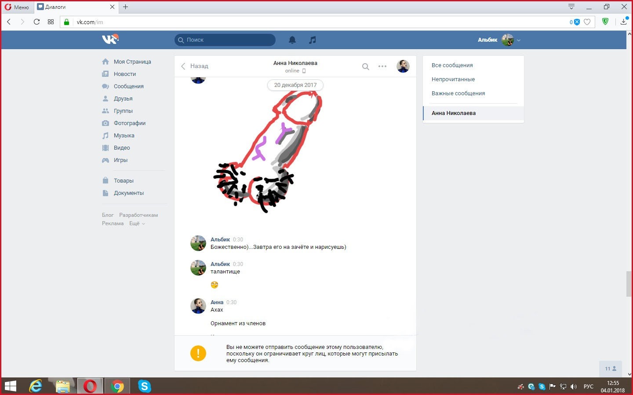Viewport: 633px width, 395px height.
Task: Open the Разработчикам link
Action: (x=138, y=215)
